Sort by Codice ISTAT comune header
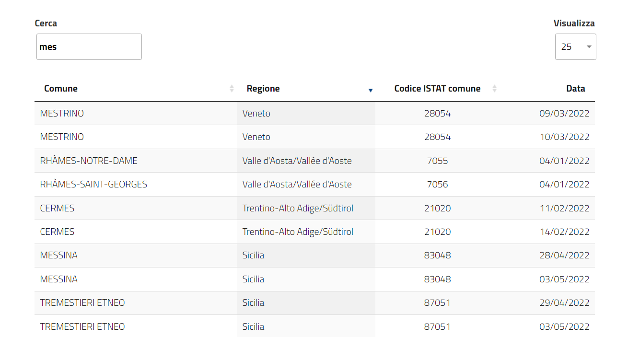Viewport: 628px width, 337px height. coord(437,89)
